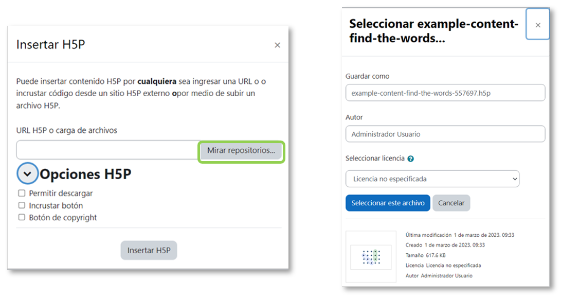Click the URL H5P input field
The width and height of the screenshot is (561, 298).
tap(103, 150)
